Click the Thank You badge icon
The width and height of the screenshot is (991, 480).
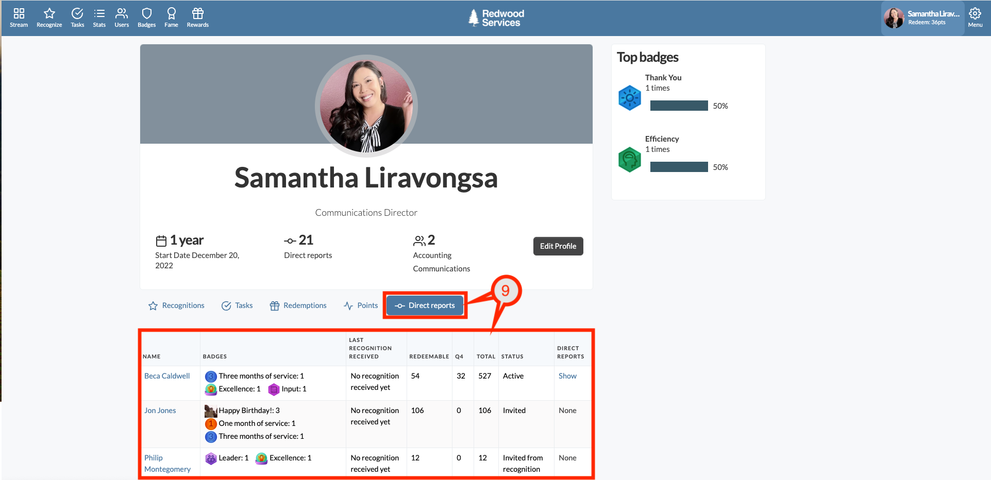point(630,98)
